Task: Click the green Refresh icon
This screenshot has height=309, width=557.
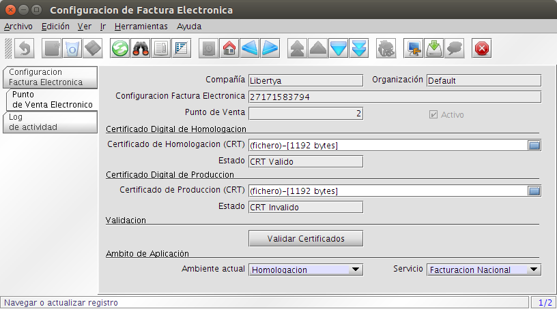Action: tap(120, 48)
